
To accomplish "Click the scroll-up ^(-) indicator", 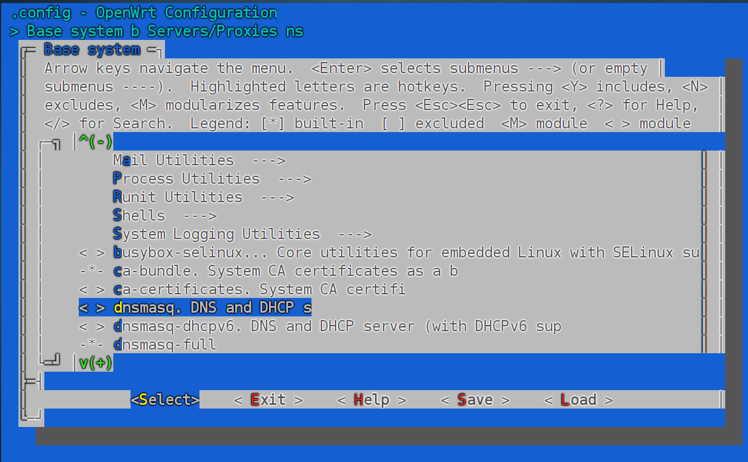I will point(96,142).
